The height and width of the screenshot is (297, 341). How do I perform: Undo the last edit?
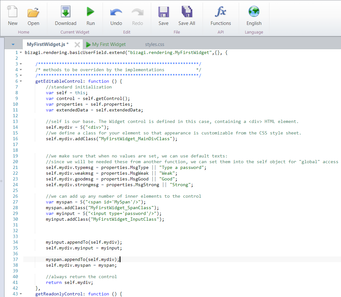116,12
